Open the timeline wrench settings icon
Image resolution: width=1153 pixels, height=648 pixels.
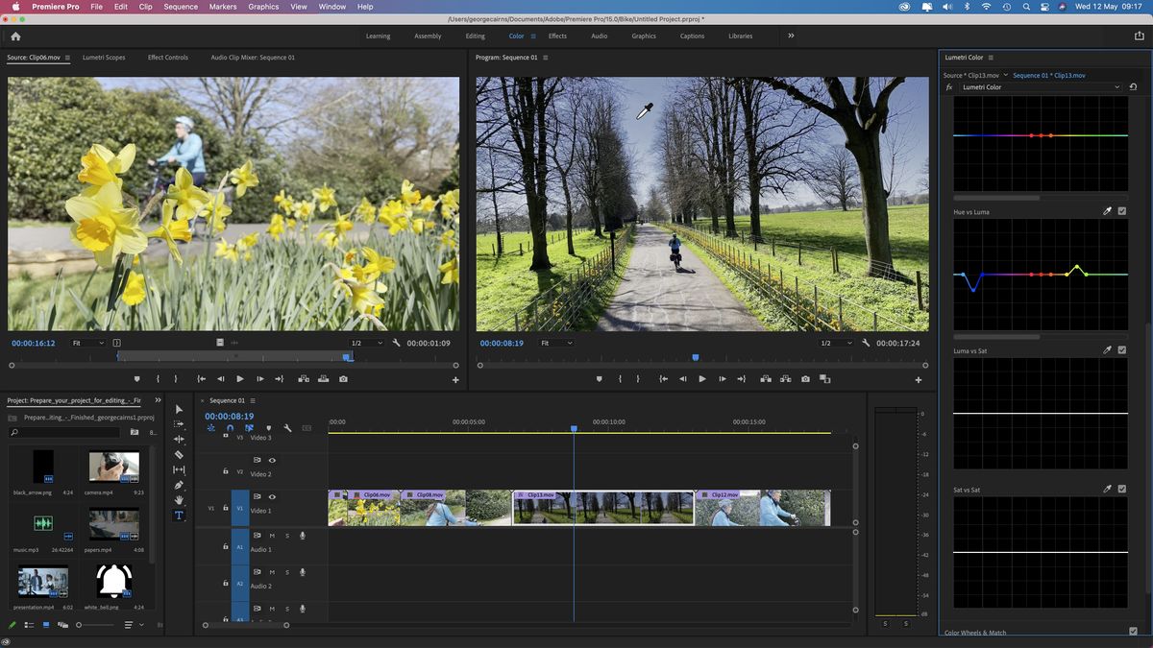[x=287, y=429]
